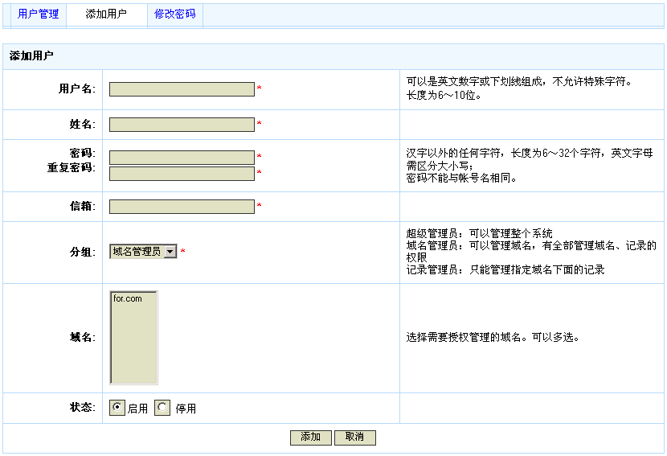Expand the 分组 域名管理员 dropdown
667x456 pixels.
[170, 252]
